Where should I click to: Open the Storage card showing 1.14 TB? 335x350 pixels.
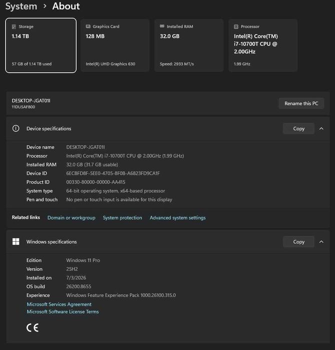coord(41,46)
